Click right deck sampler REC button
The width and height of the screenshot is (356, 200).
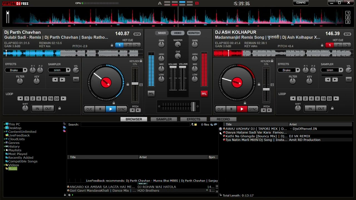coord(348,80)
